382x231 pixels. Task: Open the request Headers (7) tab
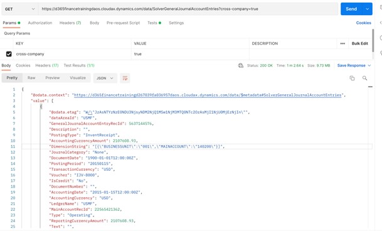(x=70, y=23)
